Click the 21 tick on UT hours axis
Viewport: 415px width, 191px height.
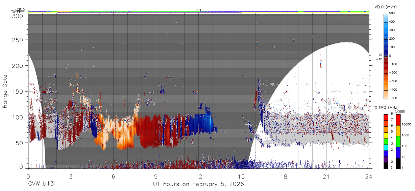pos(326,177)
